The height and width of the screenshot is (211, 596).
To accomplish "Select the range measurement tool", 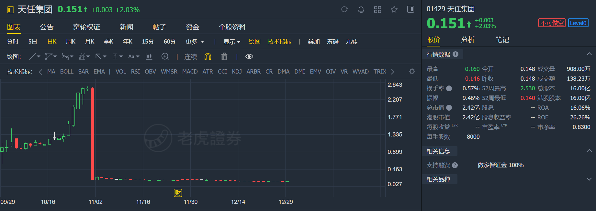I will (115, 57).
